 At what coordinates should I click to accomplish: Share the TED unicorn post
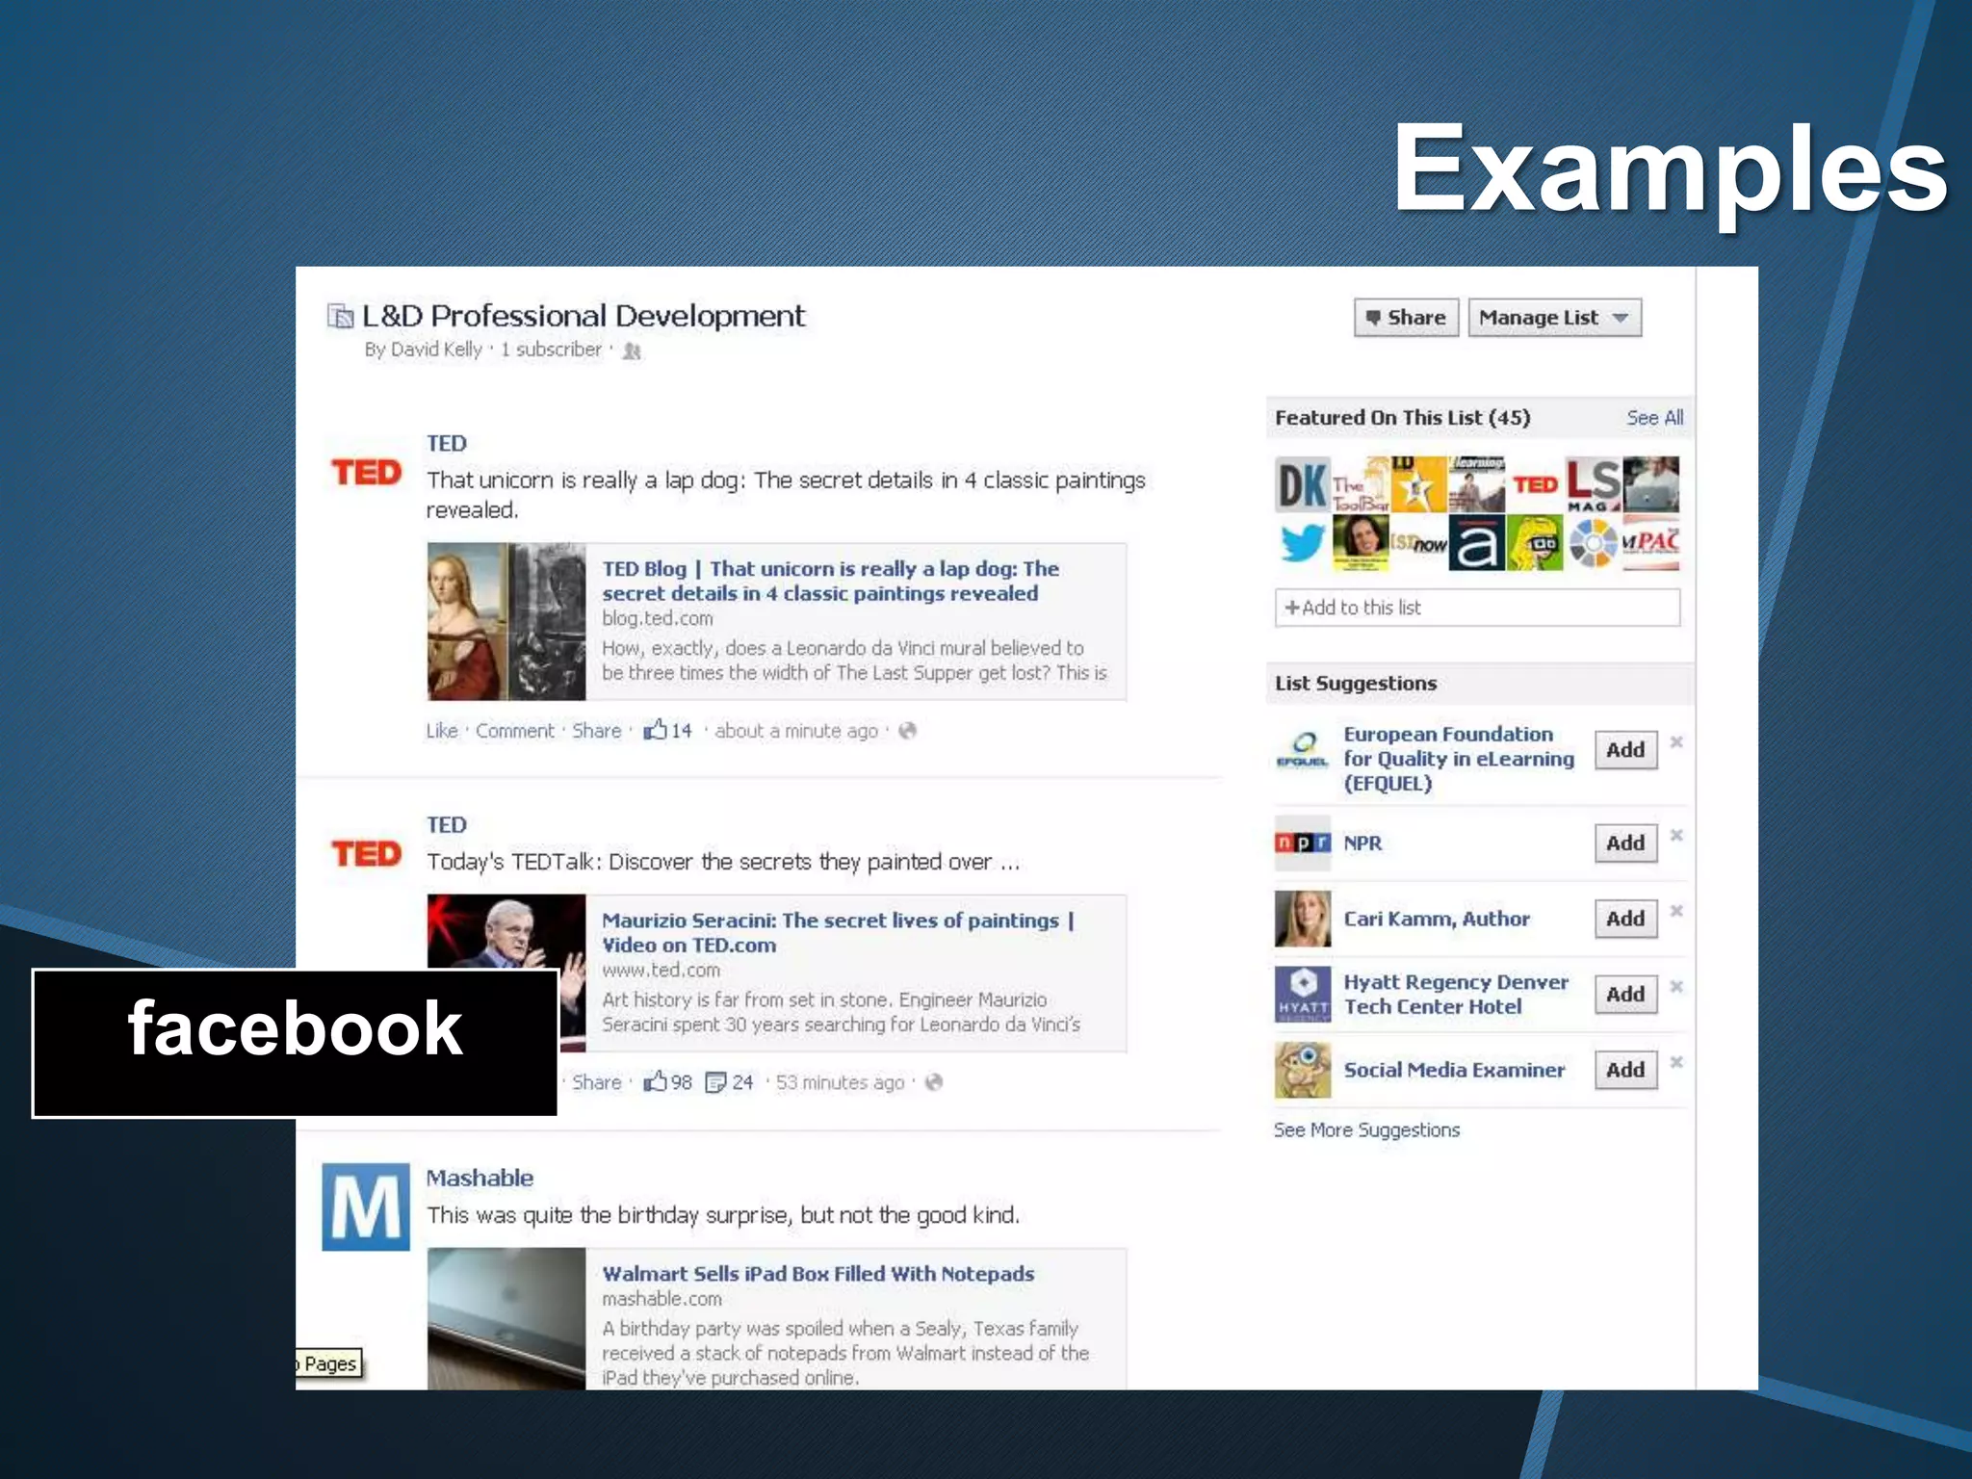point(597,731)
